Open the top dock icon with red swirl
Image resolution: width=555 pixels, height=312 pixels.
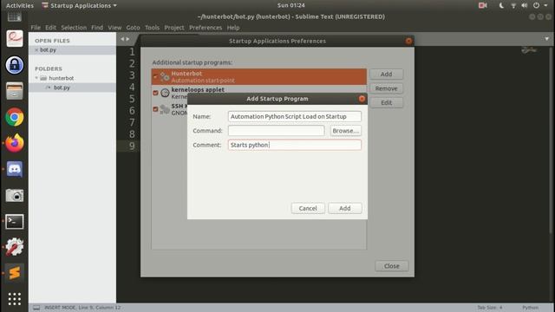(x=15, y=38)
